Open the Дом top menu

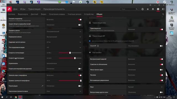click(x=15, y=9)
